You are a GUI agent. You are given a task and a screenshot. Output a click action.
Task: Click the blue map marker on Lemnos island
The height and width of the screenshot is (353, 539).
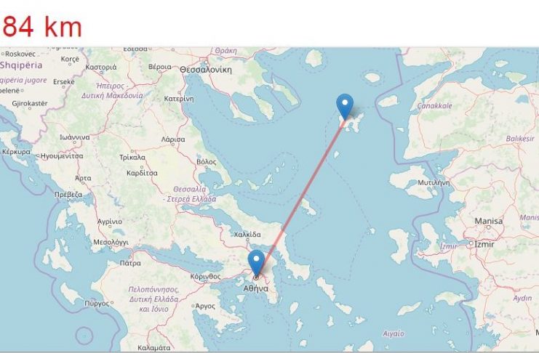345,106
